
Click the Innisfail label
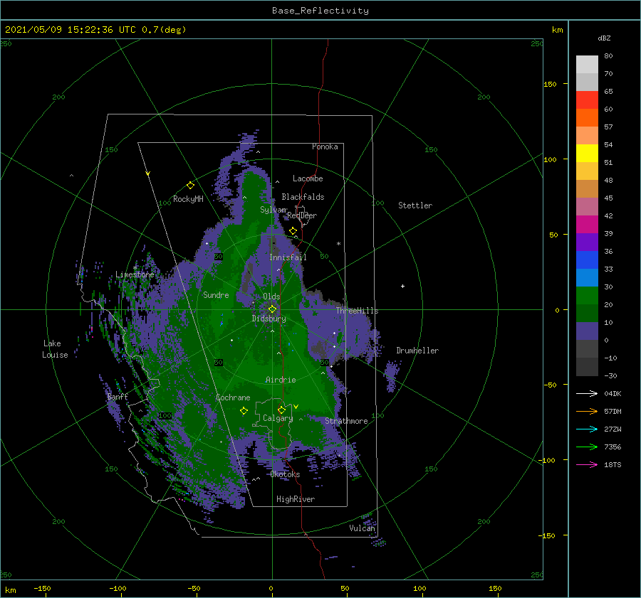(288, 257)
